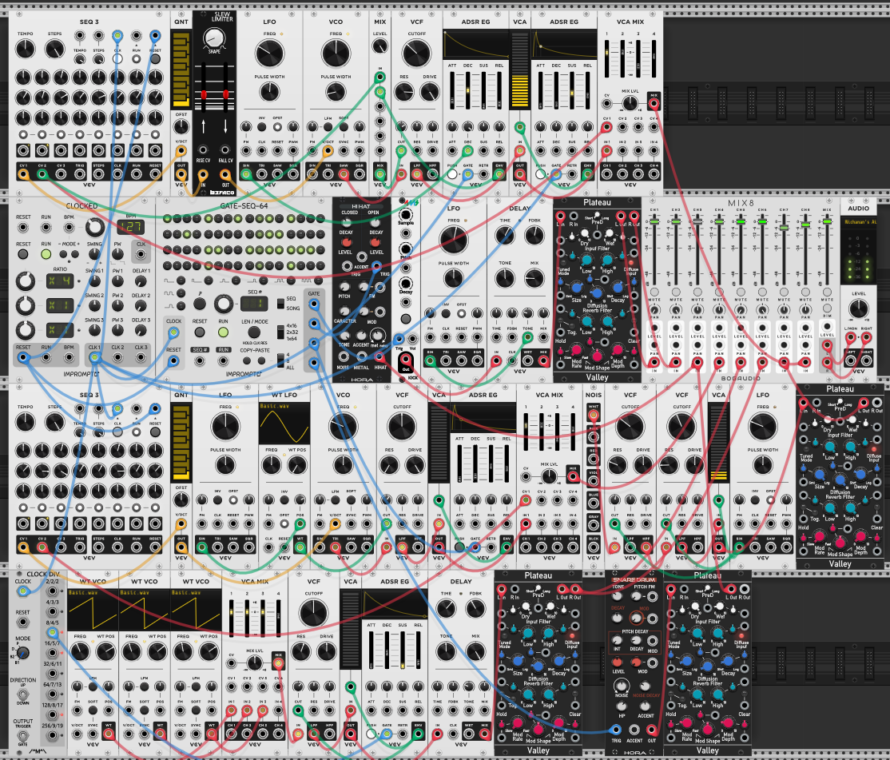
Task: Mute the master MIX channel on MIX8
Action: [827, 292]
